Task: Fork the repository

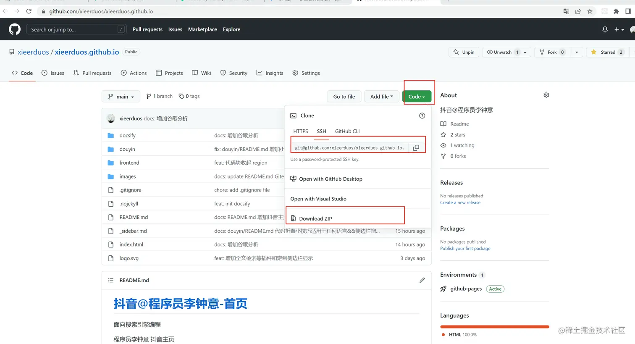Action: click(x=552, y=52)
